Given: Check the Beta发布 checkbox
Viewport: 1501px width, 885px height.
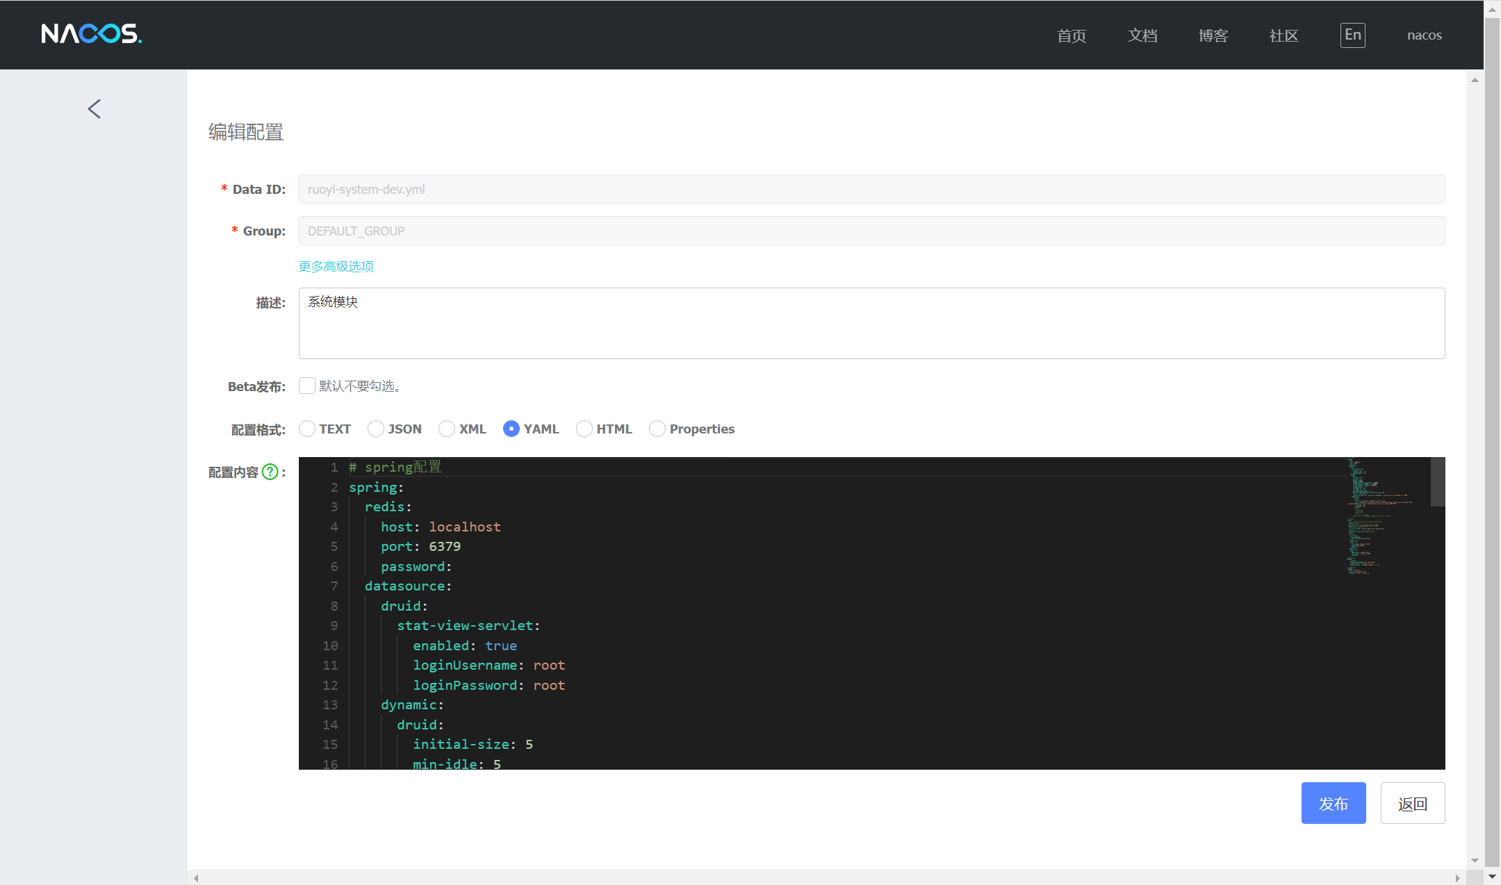Looking at the screenshot, I should tap(307, 386).
